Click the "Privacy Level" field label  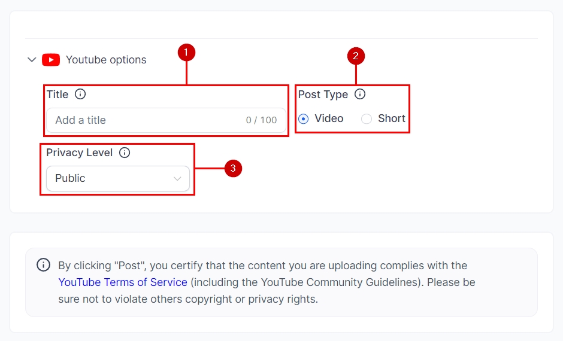[x=80, y=153]
